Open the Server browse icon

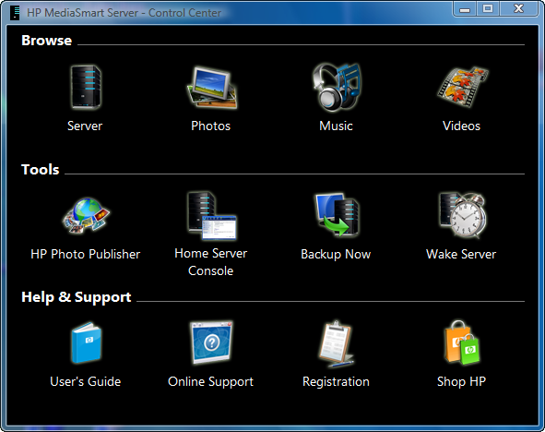[x=86, y=87]
